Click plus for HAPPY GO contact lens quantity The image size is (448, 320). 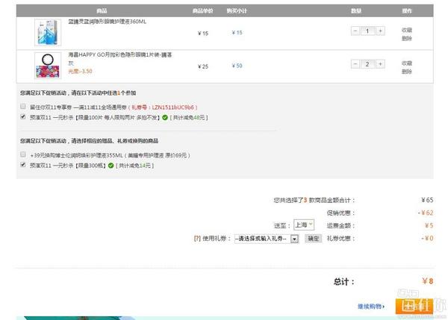coord(381,64)
